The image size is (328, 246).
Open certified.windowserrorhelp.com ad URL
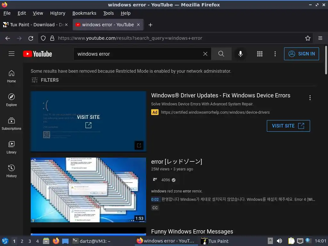(215, 112)
